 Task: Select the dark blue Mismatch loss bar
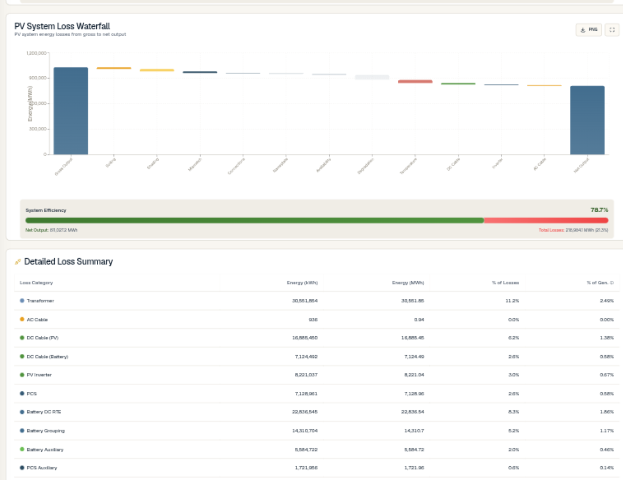(200, 72)
